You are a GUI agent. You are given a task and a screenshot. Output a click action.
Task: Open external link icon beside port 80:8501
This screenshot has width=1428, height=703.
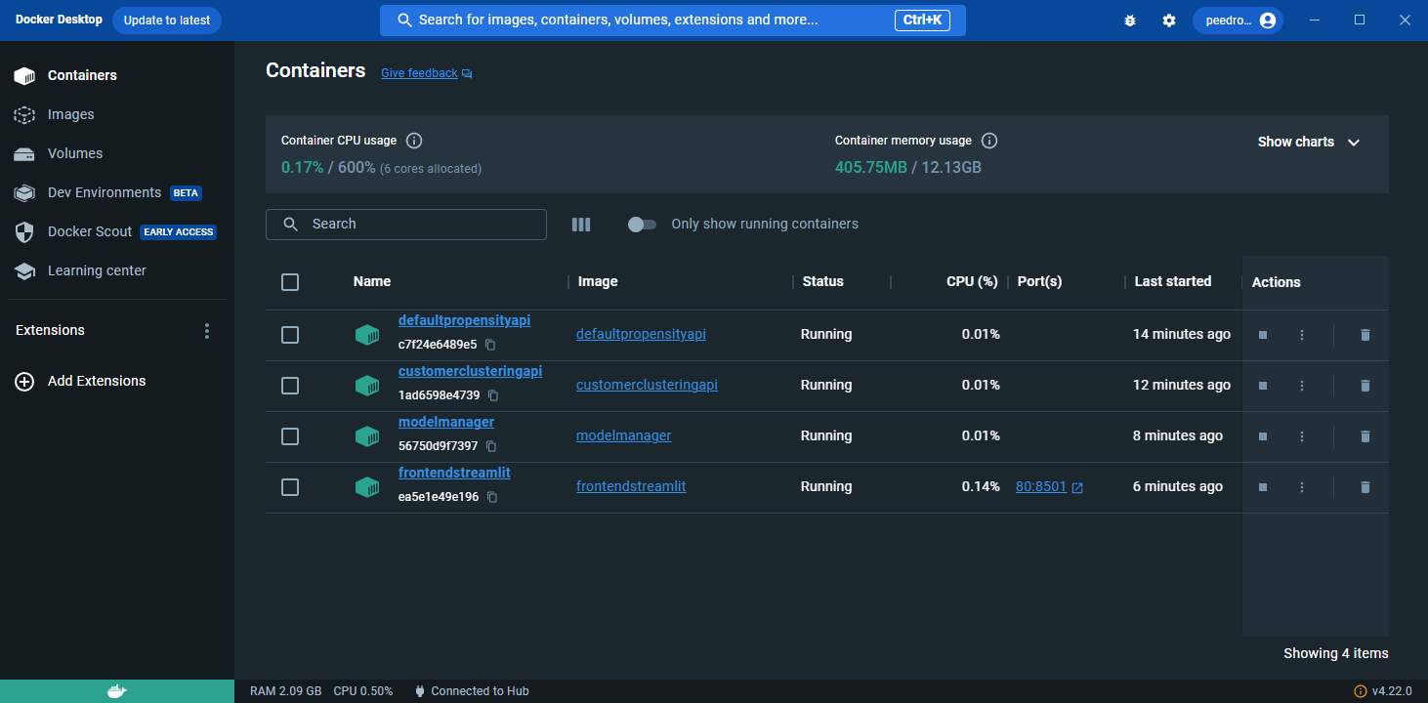(1077, 487)
